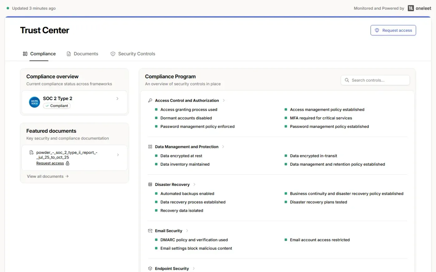Open the SOC 2 report chevron arrow
436x272 pixels.
pyautogui.click(x=118, y=155)
